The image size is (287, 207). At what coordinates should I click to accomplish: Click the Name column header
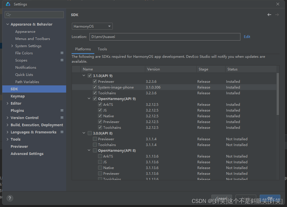(113, 69)
